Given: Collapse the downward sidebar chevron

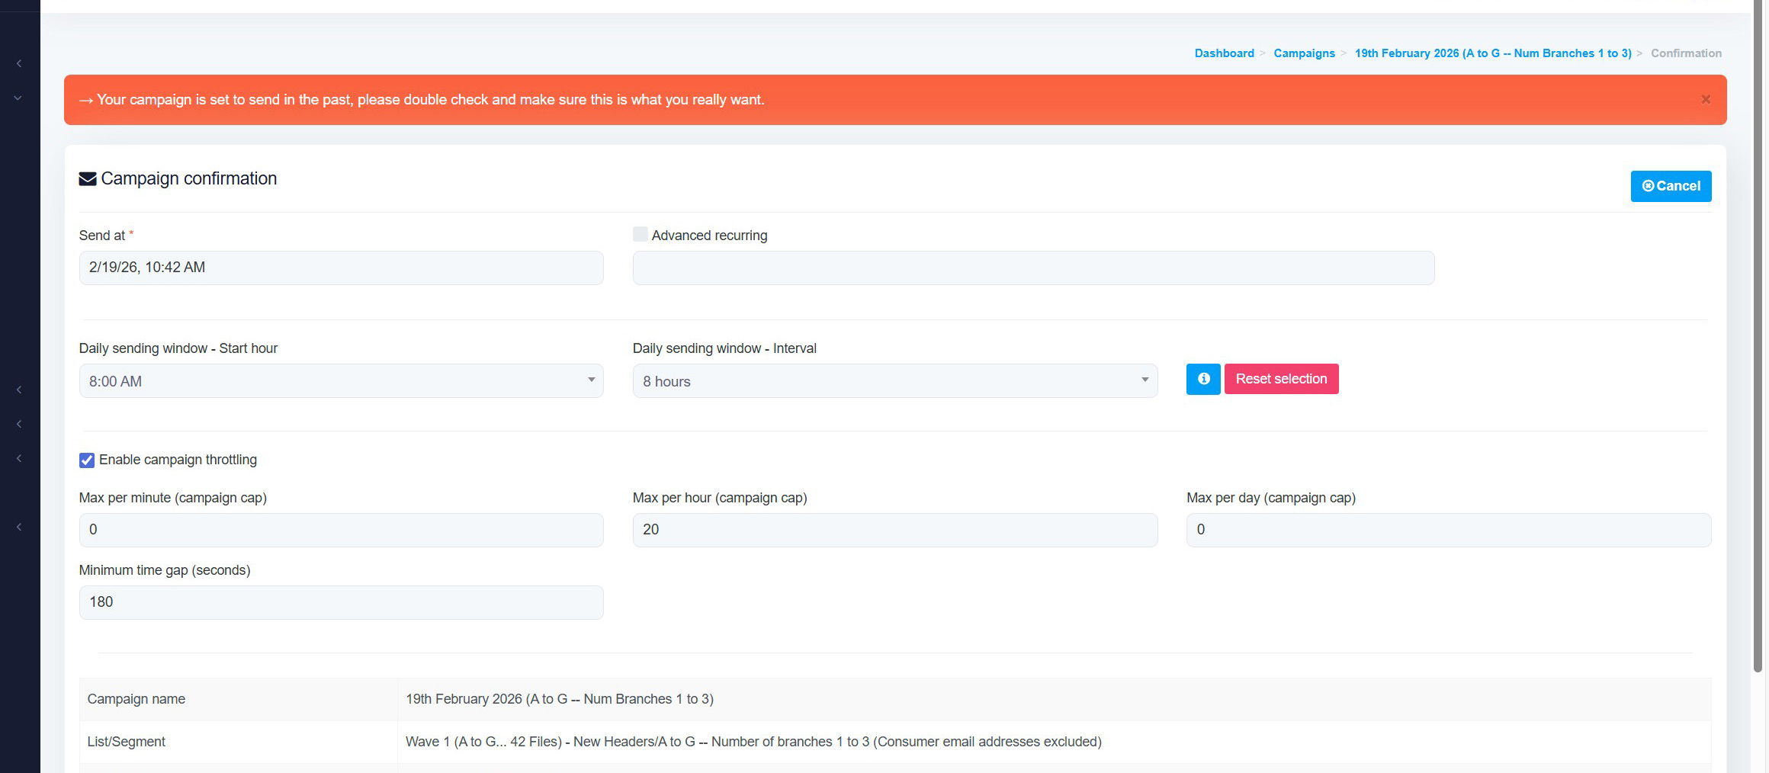Looking at the screenshot, I should (x=18, y=98).
